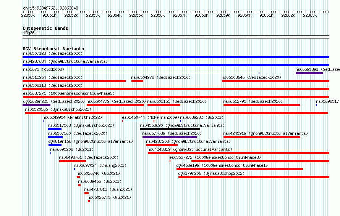Screen dimensions: 340x216
Task: Click the nsv5698517 label at right edge
Action: click(x=328, y=101)
